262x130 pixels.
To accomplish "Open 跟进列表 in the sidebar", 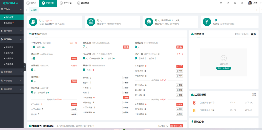I will (9, 47).
